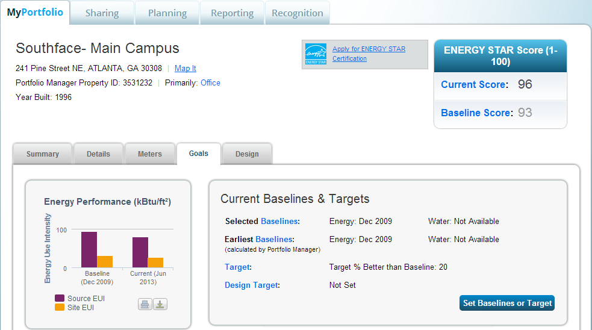Click the 'Current (Jun 2013)' axis label
The width and height of the screenshot is (592, 330).
(148, 278)
